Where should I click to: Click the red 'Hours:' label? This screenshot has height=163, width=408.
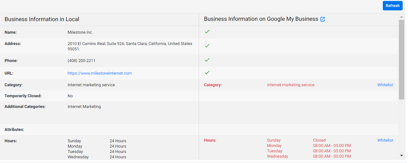(x=210, y=140)
